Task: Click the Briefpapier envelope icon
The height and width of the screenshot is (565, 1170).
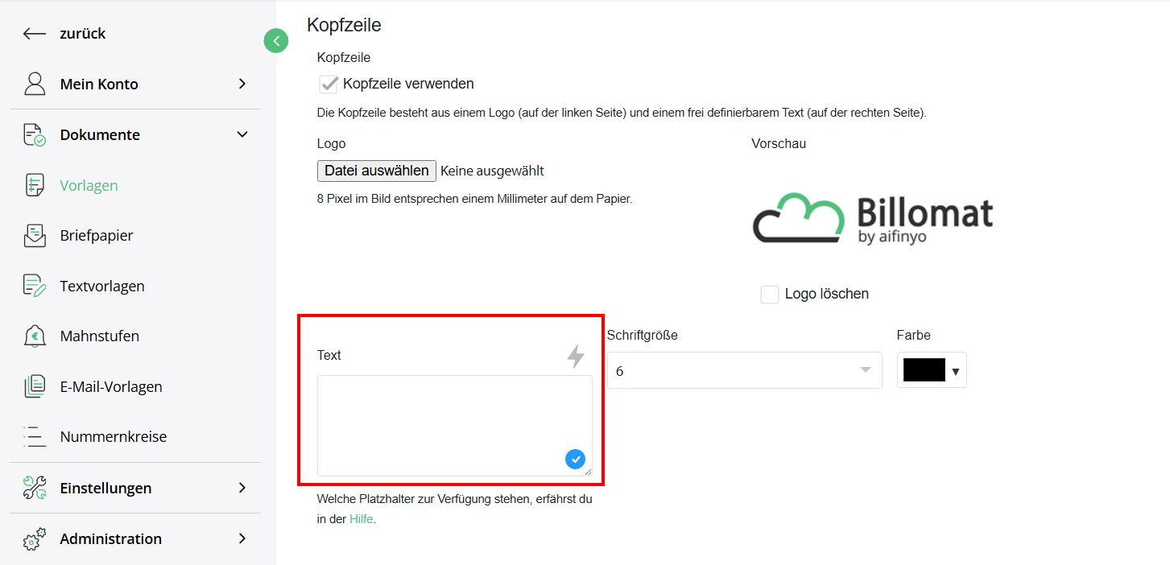Action: 35,236
